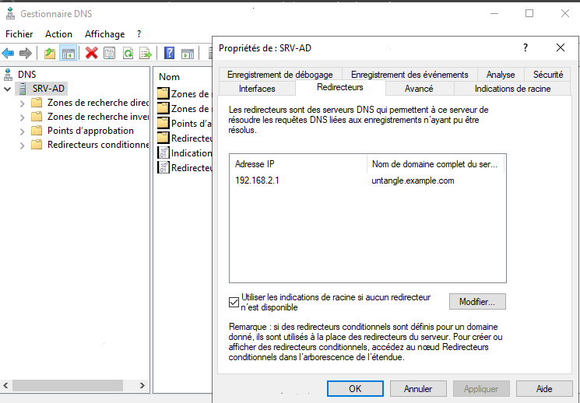Screen dimensions: 580x403
Task: Toggle root hints checkbox if no forwarder available
Action: [x=234, y=302]
